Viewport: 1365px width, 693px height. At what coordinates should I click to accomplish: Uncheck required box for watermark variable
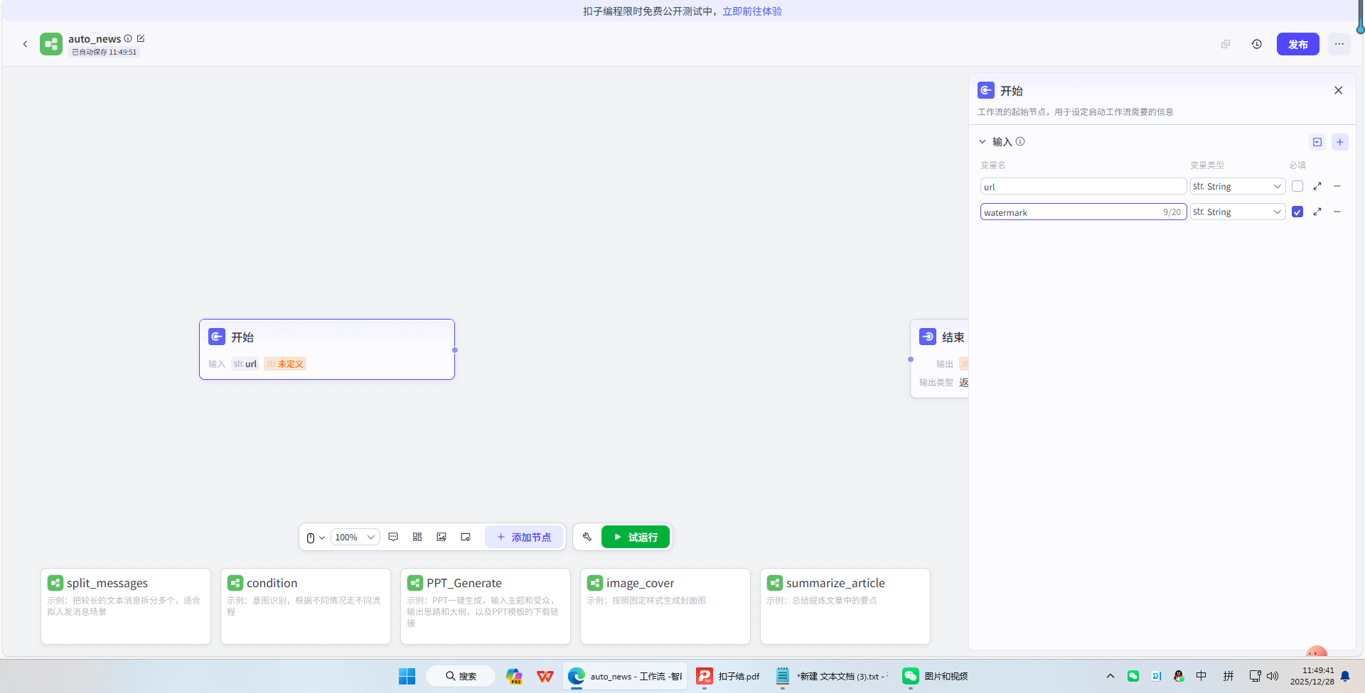click(x=1297, y=212)
